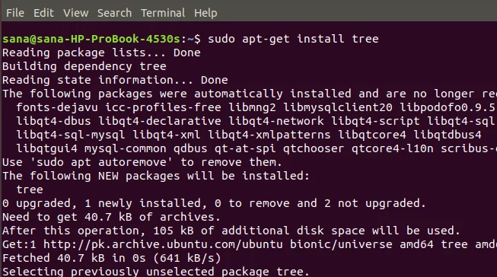Click the line 'Building dependency tree'
The image size is (497, 277).
84,66
